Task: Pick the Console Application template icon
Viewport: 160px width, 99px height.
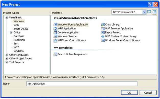Action: tap(55, 32)
